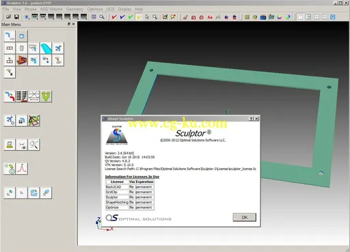
Task: Click the blue-bordered rightmost toolbar icon
Action: [x=333, y=17]
